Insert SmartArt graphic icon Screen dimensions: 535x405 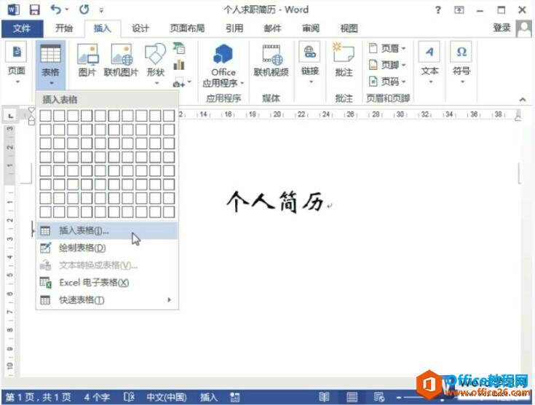click(x=179, y=49)
